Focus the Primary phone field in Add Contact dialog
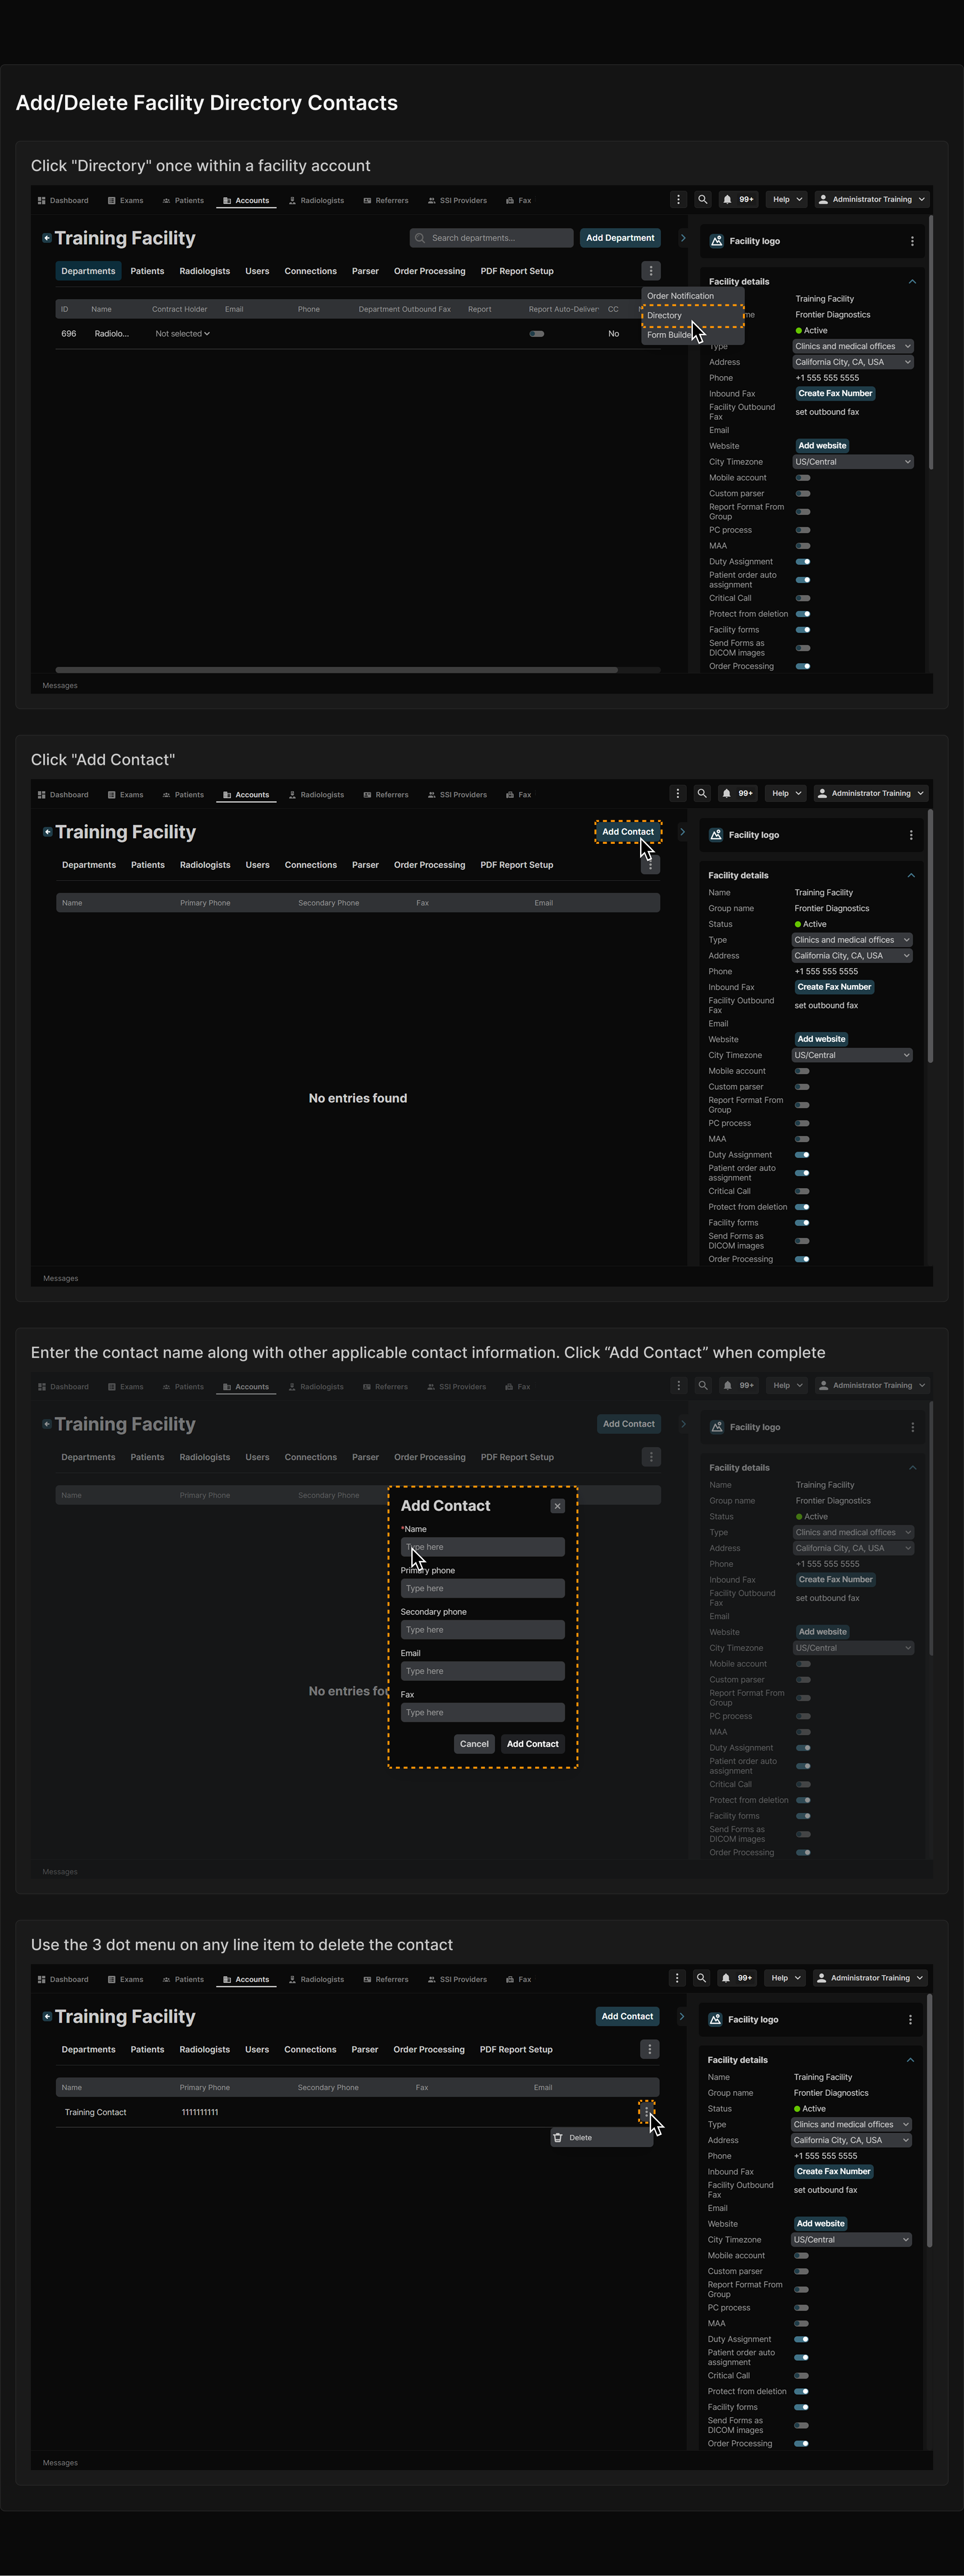This screenshot has height=2576, width=964. (482, 1588)
